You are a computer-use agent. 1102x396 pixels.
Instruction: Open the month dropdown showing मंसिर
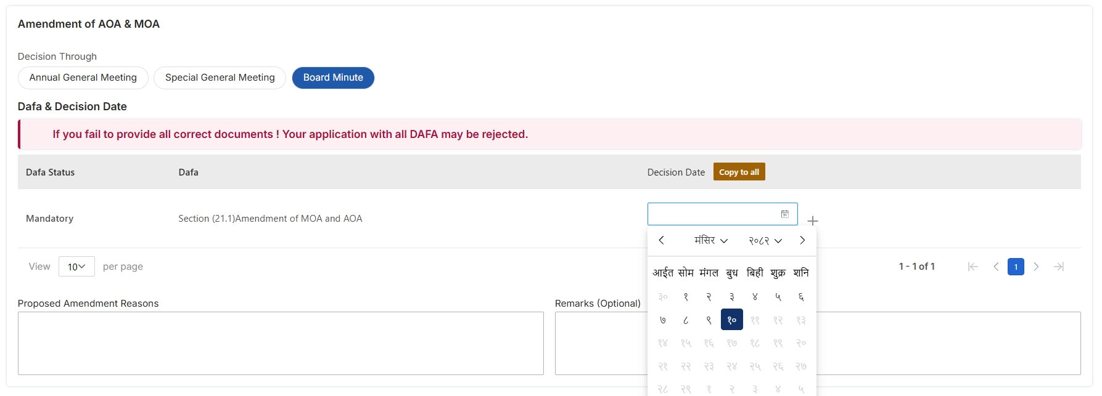click(x=710, y=240)
